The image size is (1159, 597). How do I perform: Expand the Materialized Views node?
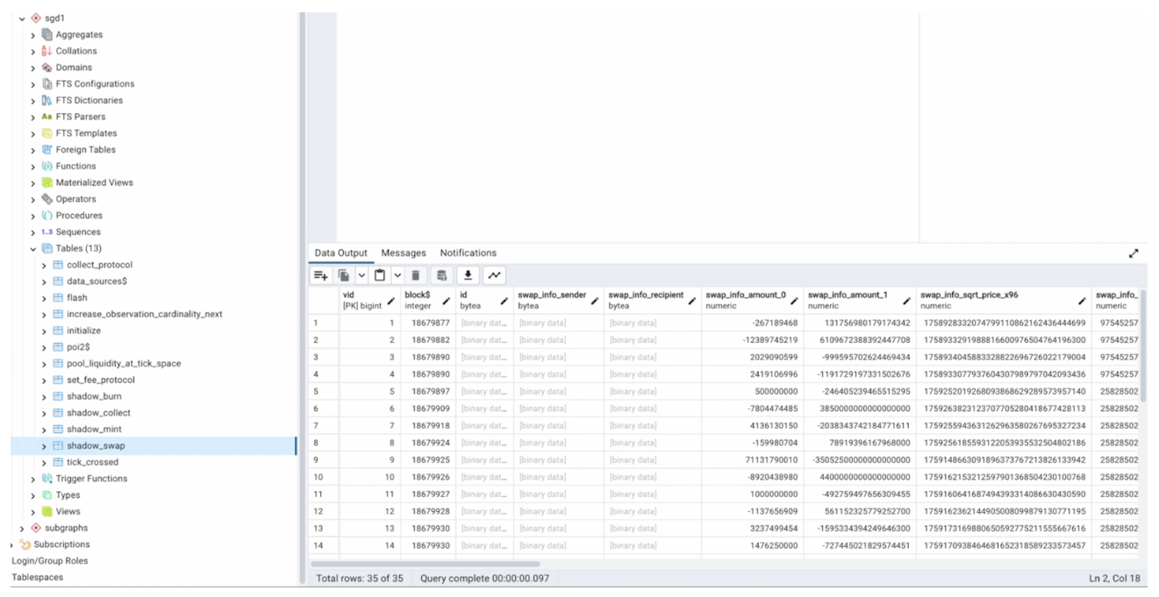[33, 183]
